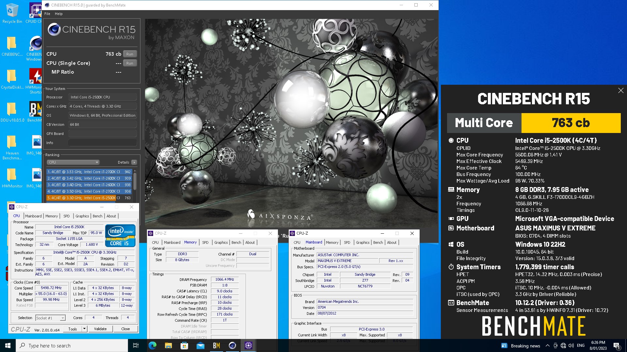The image size is (627, 352).
Task: Open the Ranking CPU dropdown
Action: coord(73,162)
